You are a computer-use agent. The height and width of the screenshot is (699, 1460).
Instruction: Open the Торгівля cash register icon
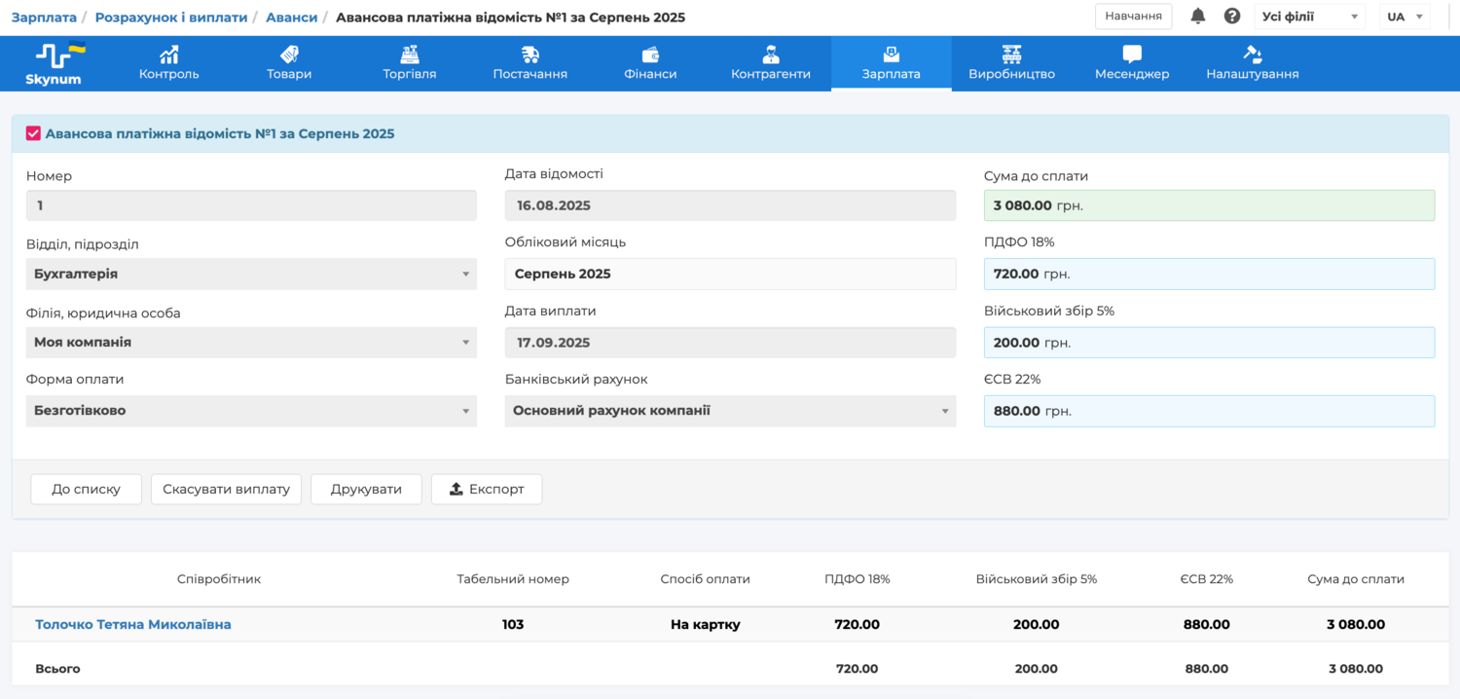click(409, 55)
